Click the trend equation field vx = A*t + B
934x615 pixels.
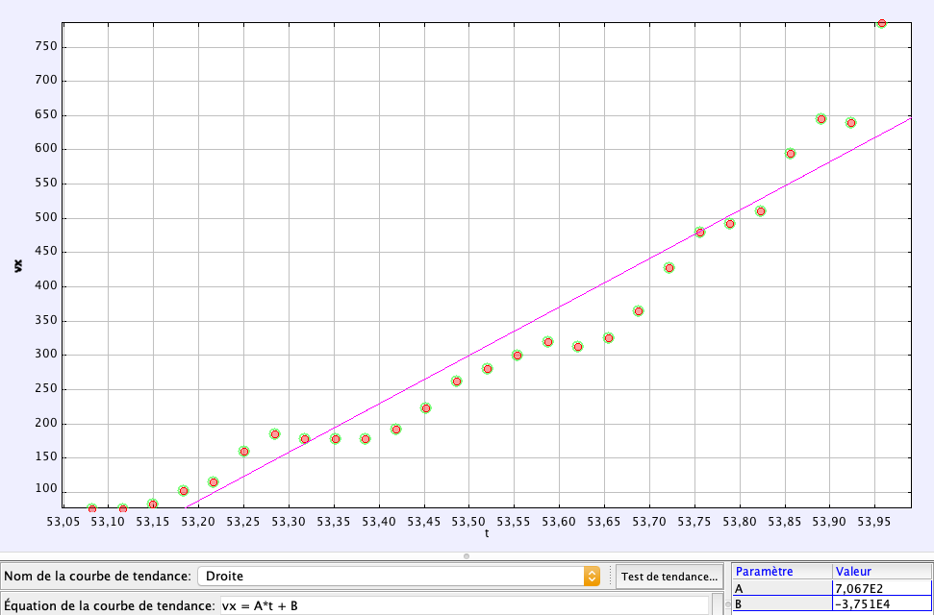[462, 605]
